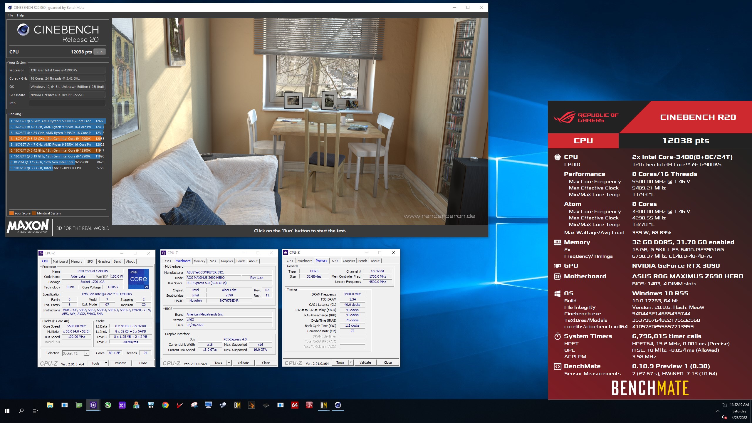Expand Tools dropdown arrow in middle CPU-Z window
Image resolution: width=752 pixels, height=423 pixels.
click(229, 363)
